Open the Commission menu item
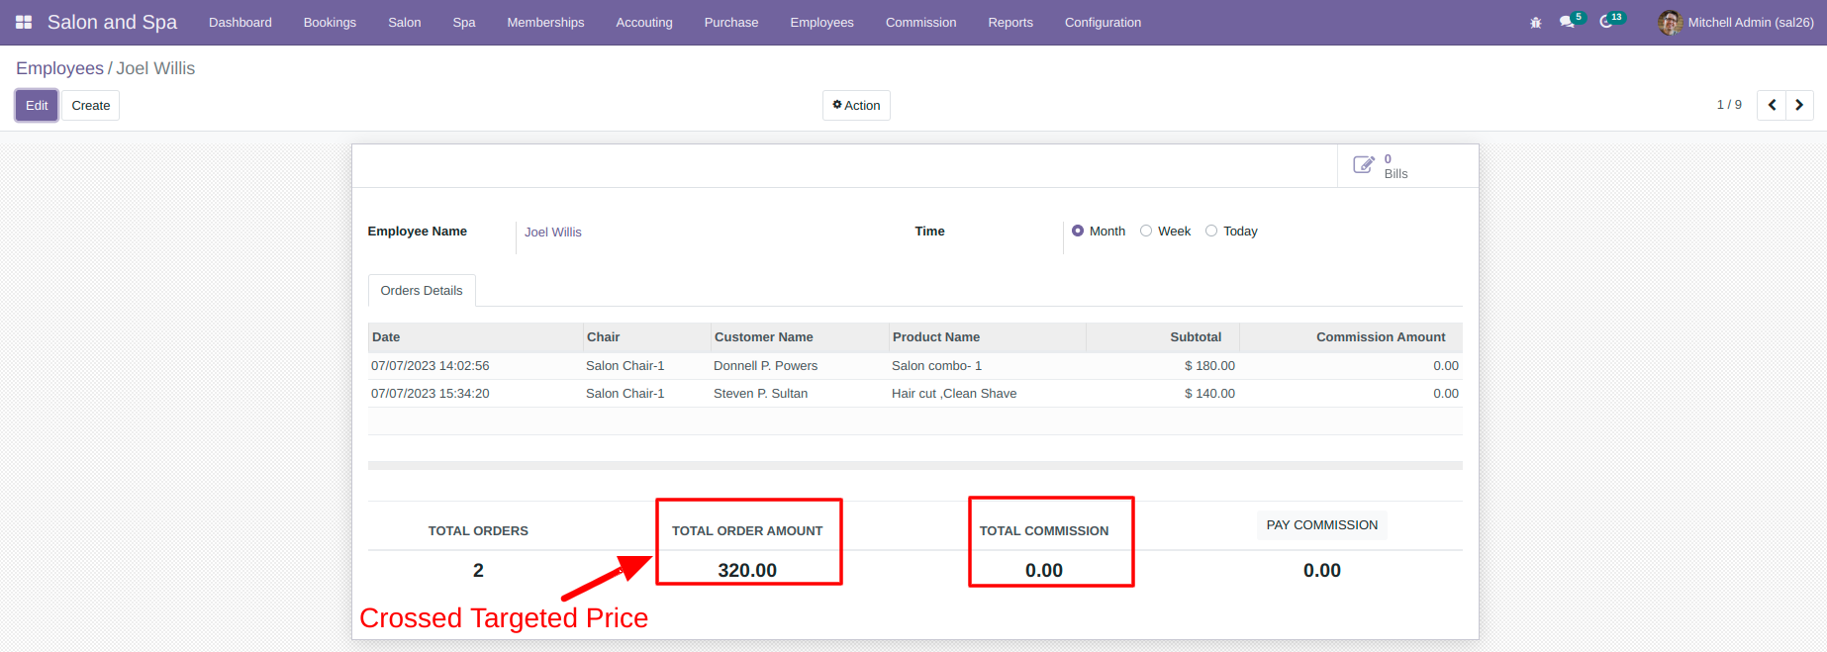 pos(920,22)
